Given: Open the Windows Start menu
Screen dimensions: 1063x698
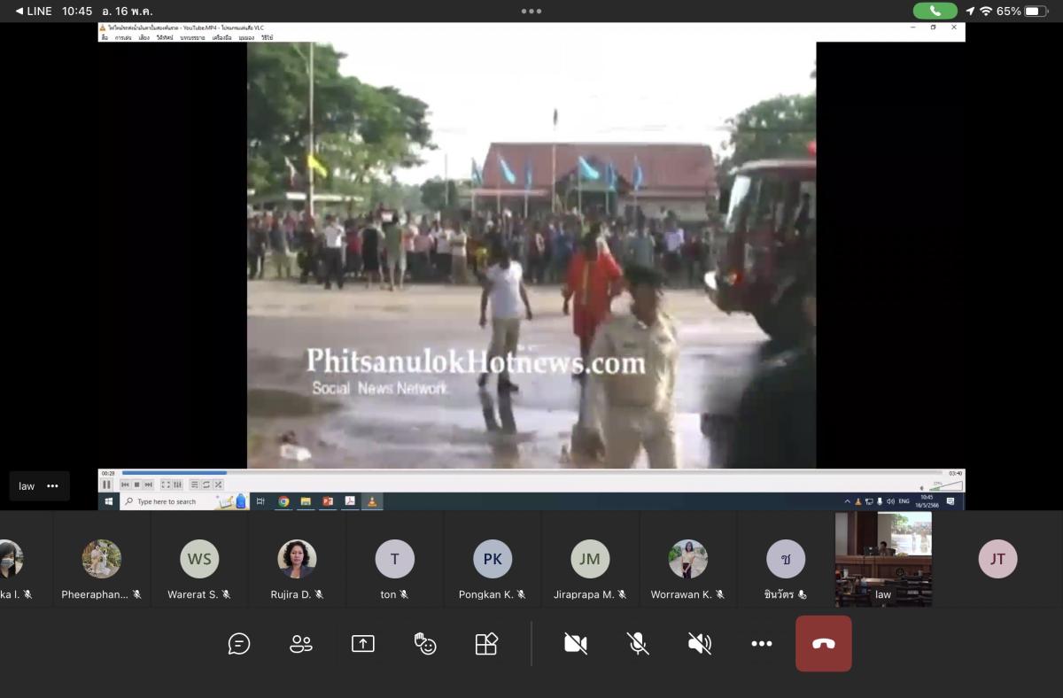Looking at the screenshot, I should coord(109,501).
